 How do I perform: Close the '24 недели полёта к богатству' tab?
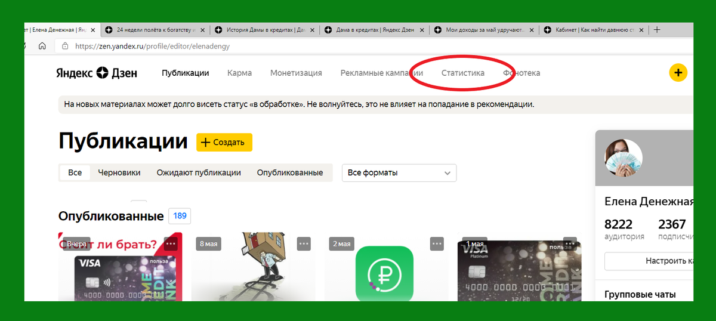203,29
